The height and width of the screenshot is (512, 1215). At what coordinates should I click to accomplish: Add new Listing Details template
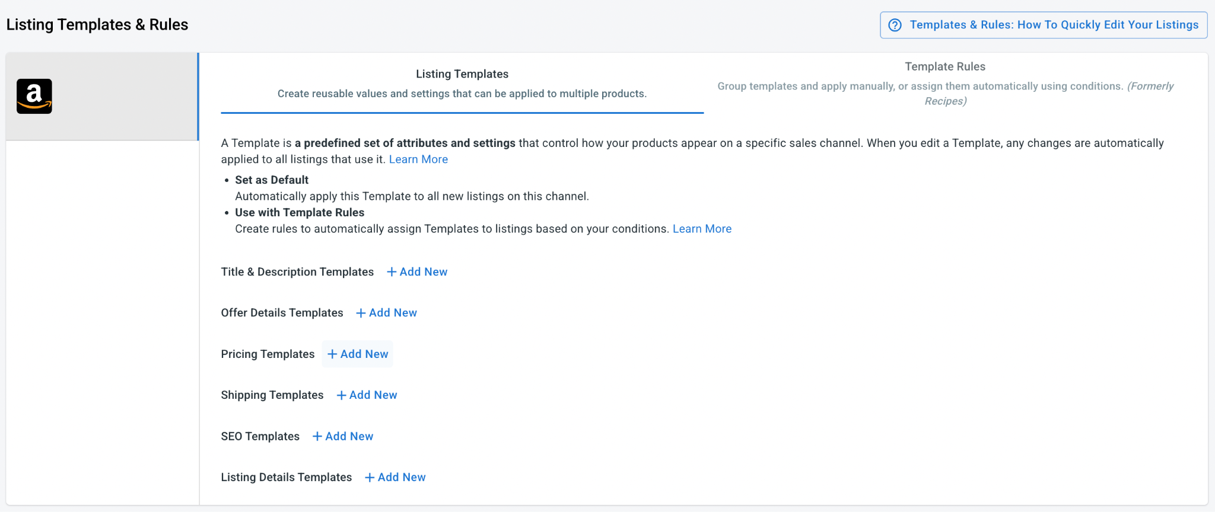pos(395,478)
